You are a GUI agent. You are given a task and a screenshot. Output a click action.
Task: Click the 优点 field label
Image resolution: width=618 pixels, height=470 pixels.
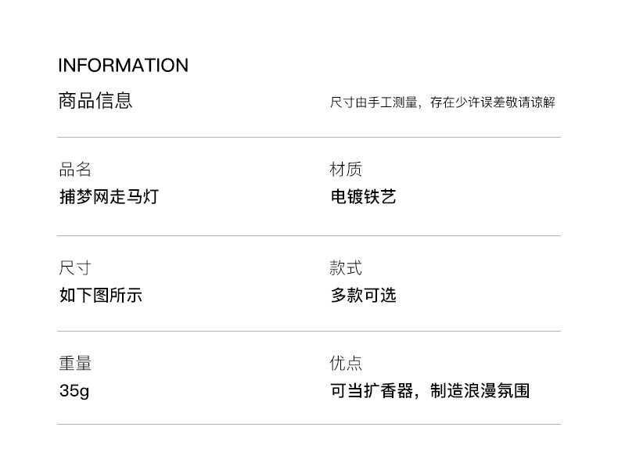point(346,364)
